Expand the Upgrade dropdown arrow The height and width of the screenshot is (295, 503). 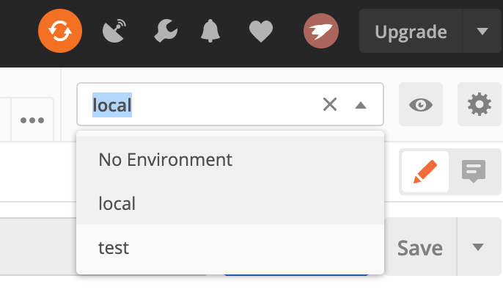point(482,32)
